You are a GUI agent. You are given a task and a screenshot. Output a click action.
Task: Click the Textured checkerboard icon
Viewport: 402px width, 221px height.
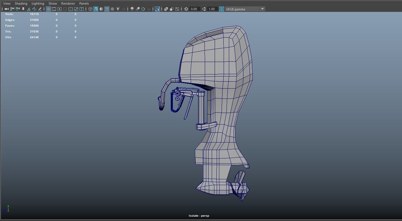(x=112, y=9)
